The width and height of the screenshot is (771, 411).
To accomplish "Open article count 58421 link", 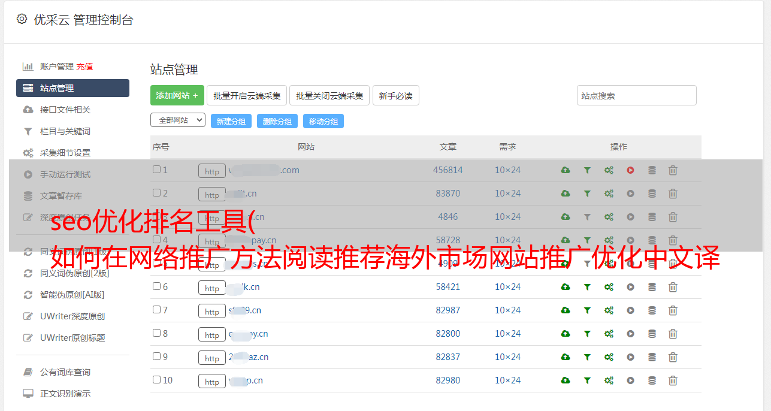I will [x=448, y=287].
